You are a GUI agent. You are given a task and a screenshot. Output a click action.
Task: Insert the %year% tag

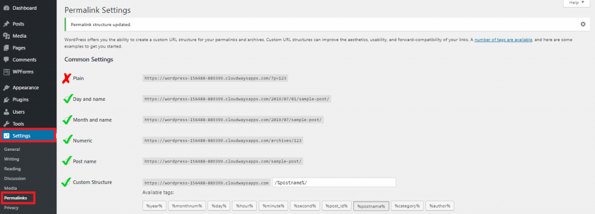[x=155, y=206]
